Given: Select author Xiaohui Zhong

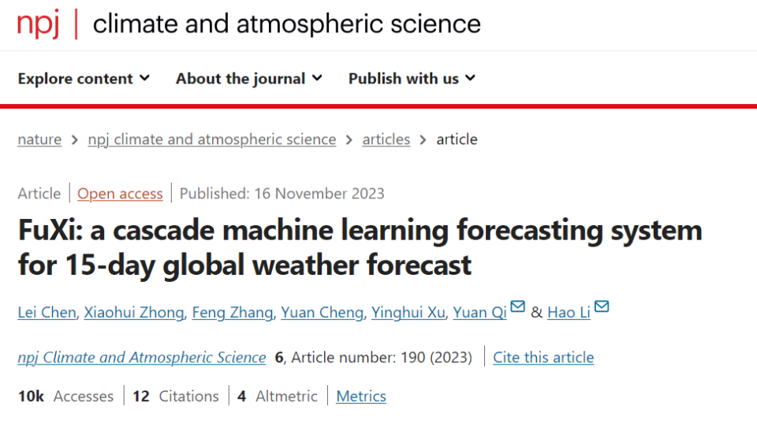Looking at the screenshot, I should coord(134,313).
